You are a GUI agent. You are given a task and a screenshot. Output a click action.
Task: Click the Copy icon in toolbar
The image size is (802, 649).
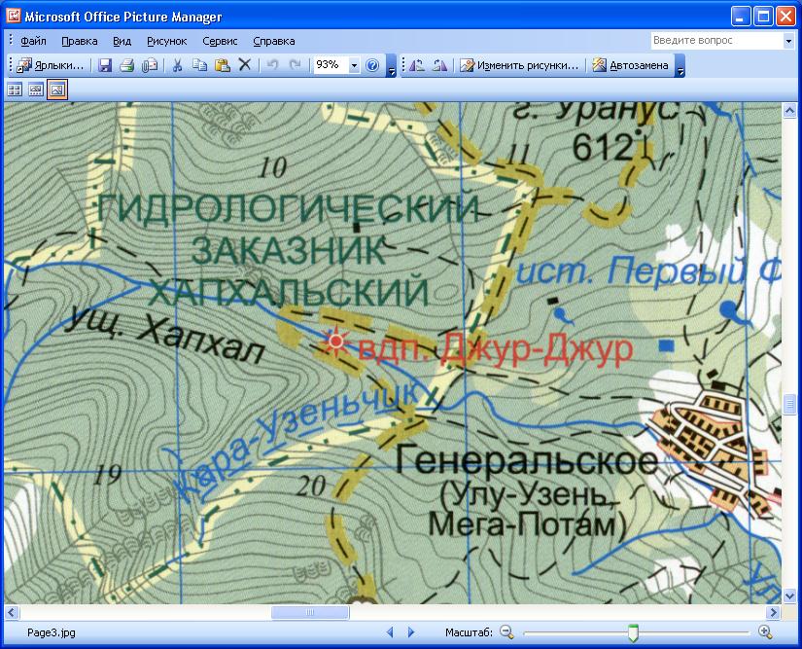coord(199,65)
